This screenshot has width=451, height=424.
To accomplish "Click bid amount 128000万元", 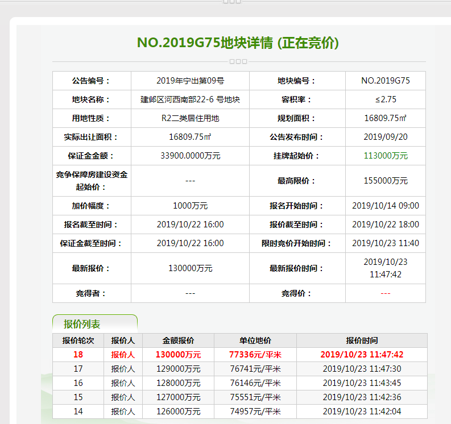I will click(x=179, y=383).
